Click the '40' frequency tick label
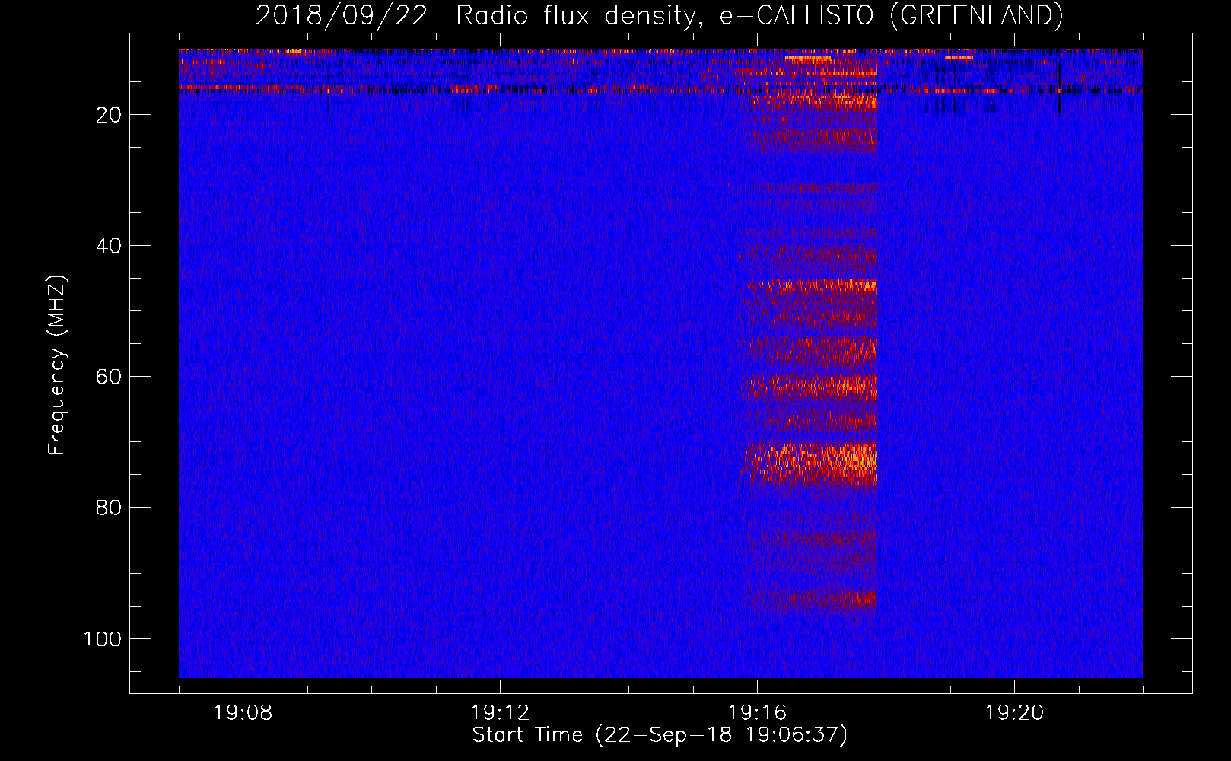This screenshot has height=761, width=1231. click(110, 246)
